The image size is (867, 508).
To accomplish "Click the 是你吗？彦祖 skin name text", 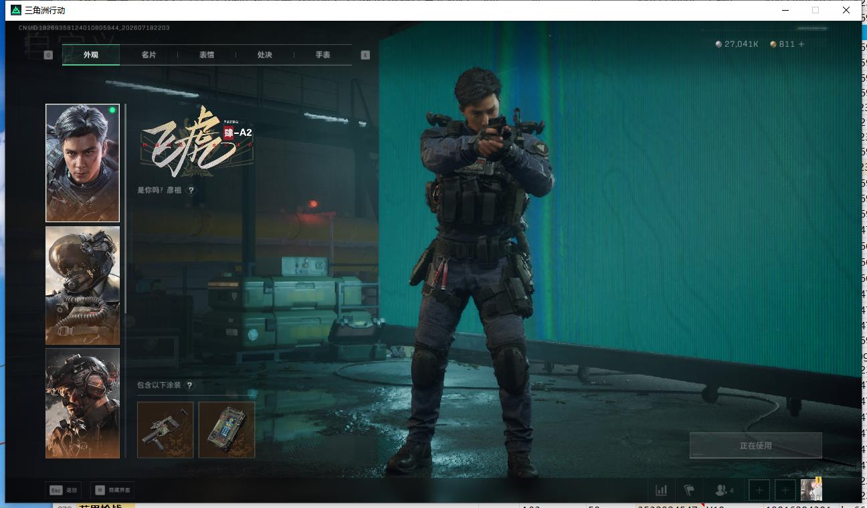I will [159, 190].
